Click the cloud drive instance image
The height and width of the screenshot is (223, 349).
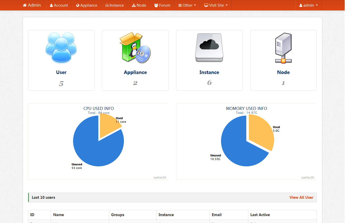click(x=209, y=47)
